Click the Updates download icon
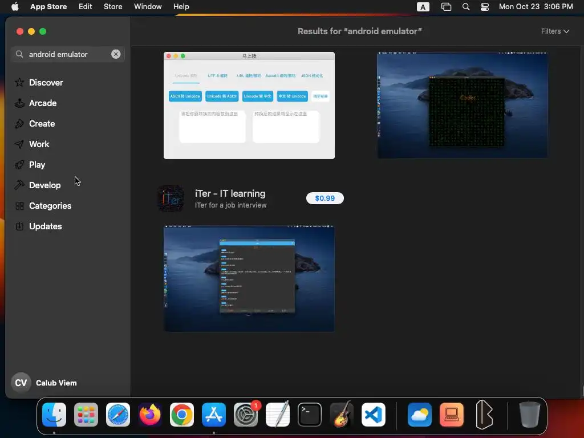 pos(19,226)
